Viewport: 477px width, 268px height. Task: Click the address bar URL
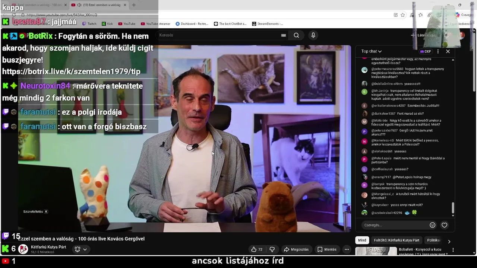61,15
